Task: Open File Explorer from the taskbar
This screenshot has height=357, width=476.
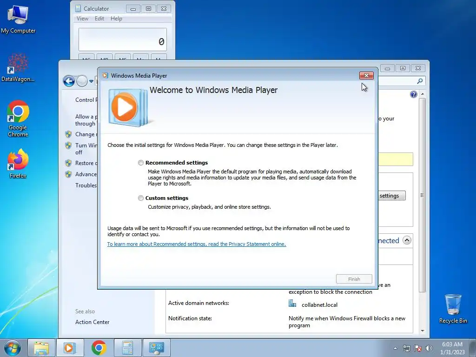Action: [41, 348]
